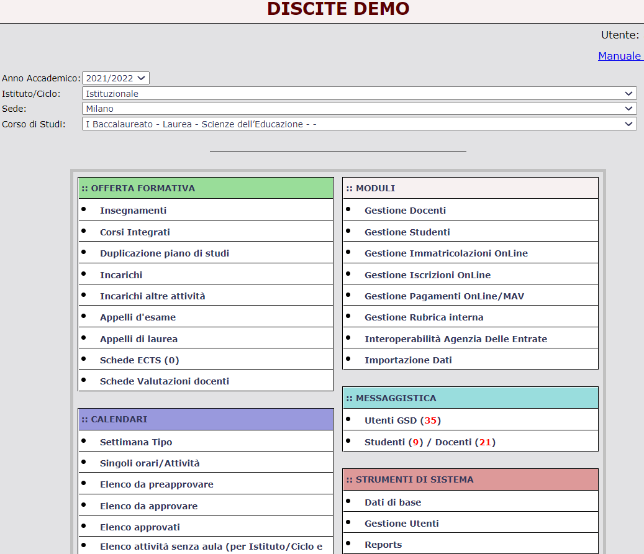The width and height of the screenshot is (644, 554).
Task: Open Gestione Docenti module
Action: (x=405, y=211)
